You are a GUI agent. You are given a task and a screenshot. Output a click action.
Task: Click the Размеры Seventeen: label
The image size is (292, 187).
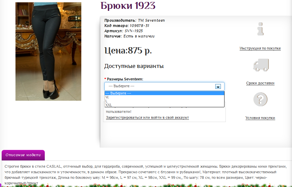tap(125, 79)
